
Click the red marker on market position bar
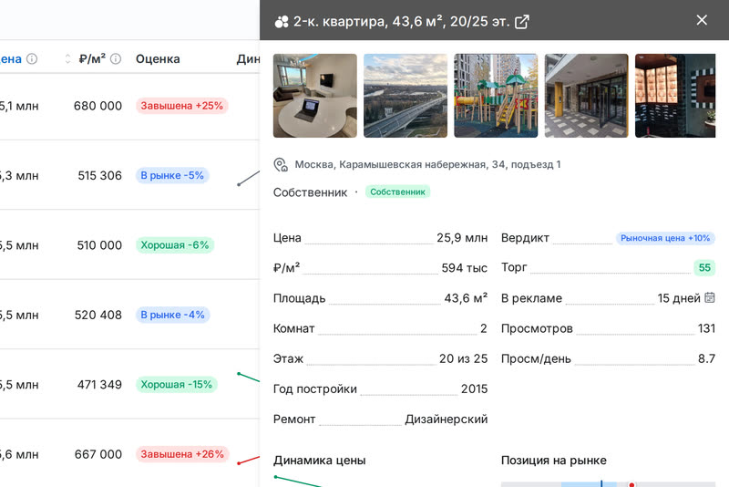[x=631, y=484]
